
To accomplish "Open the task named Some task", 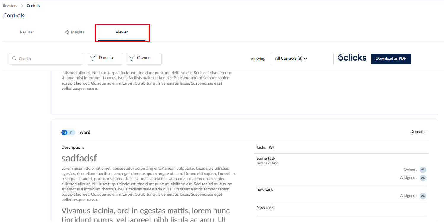I will [x=266, y=158].
